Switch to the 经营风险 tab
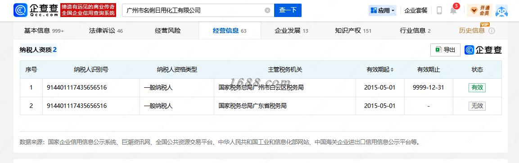The width and height of the screenshot is (519, 163). pyautogui.click(x=168, y=30)
